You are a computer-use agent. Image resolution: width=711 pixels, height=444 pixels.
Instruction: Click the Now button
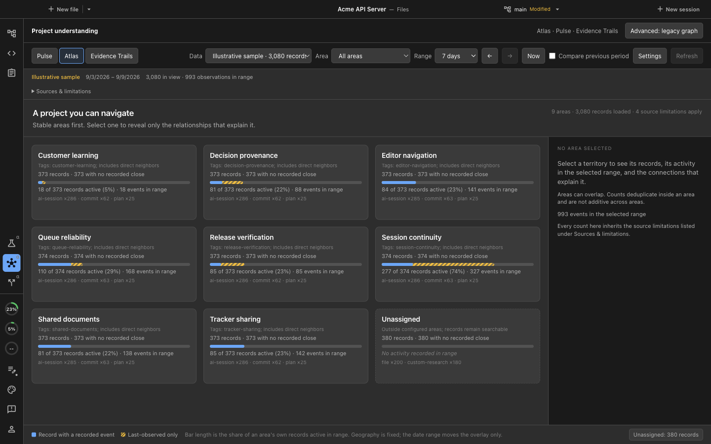(533, 56)
